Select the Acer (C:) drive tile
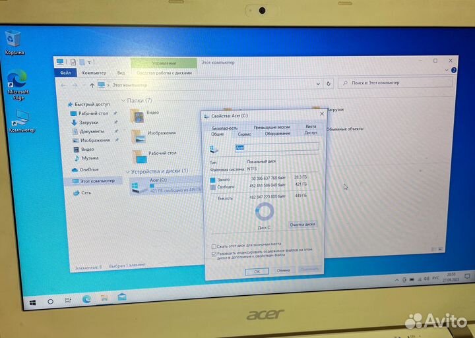Screen dimensions: 475x338 click(x=166, y=186)
